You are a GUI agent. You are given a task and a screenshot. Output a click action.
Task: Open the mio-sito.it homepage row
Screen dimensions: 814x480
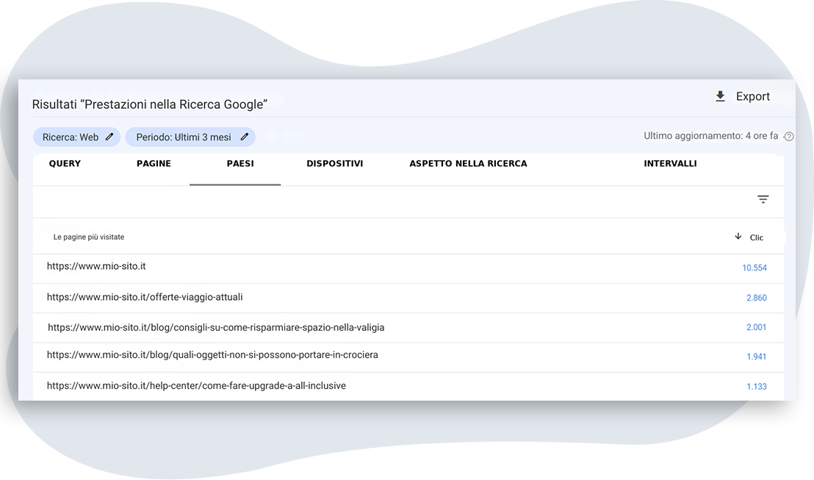pos(96,267)
